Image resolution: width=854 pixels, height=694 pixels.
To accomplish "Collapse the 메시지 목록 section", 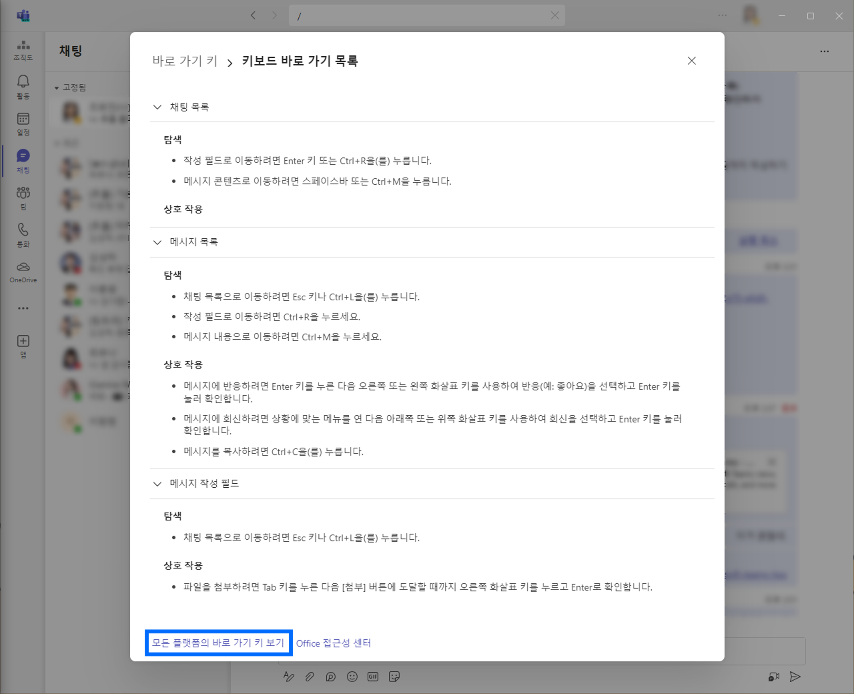I will [x=157, y=242].
